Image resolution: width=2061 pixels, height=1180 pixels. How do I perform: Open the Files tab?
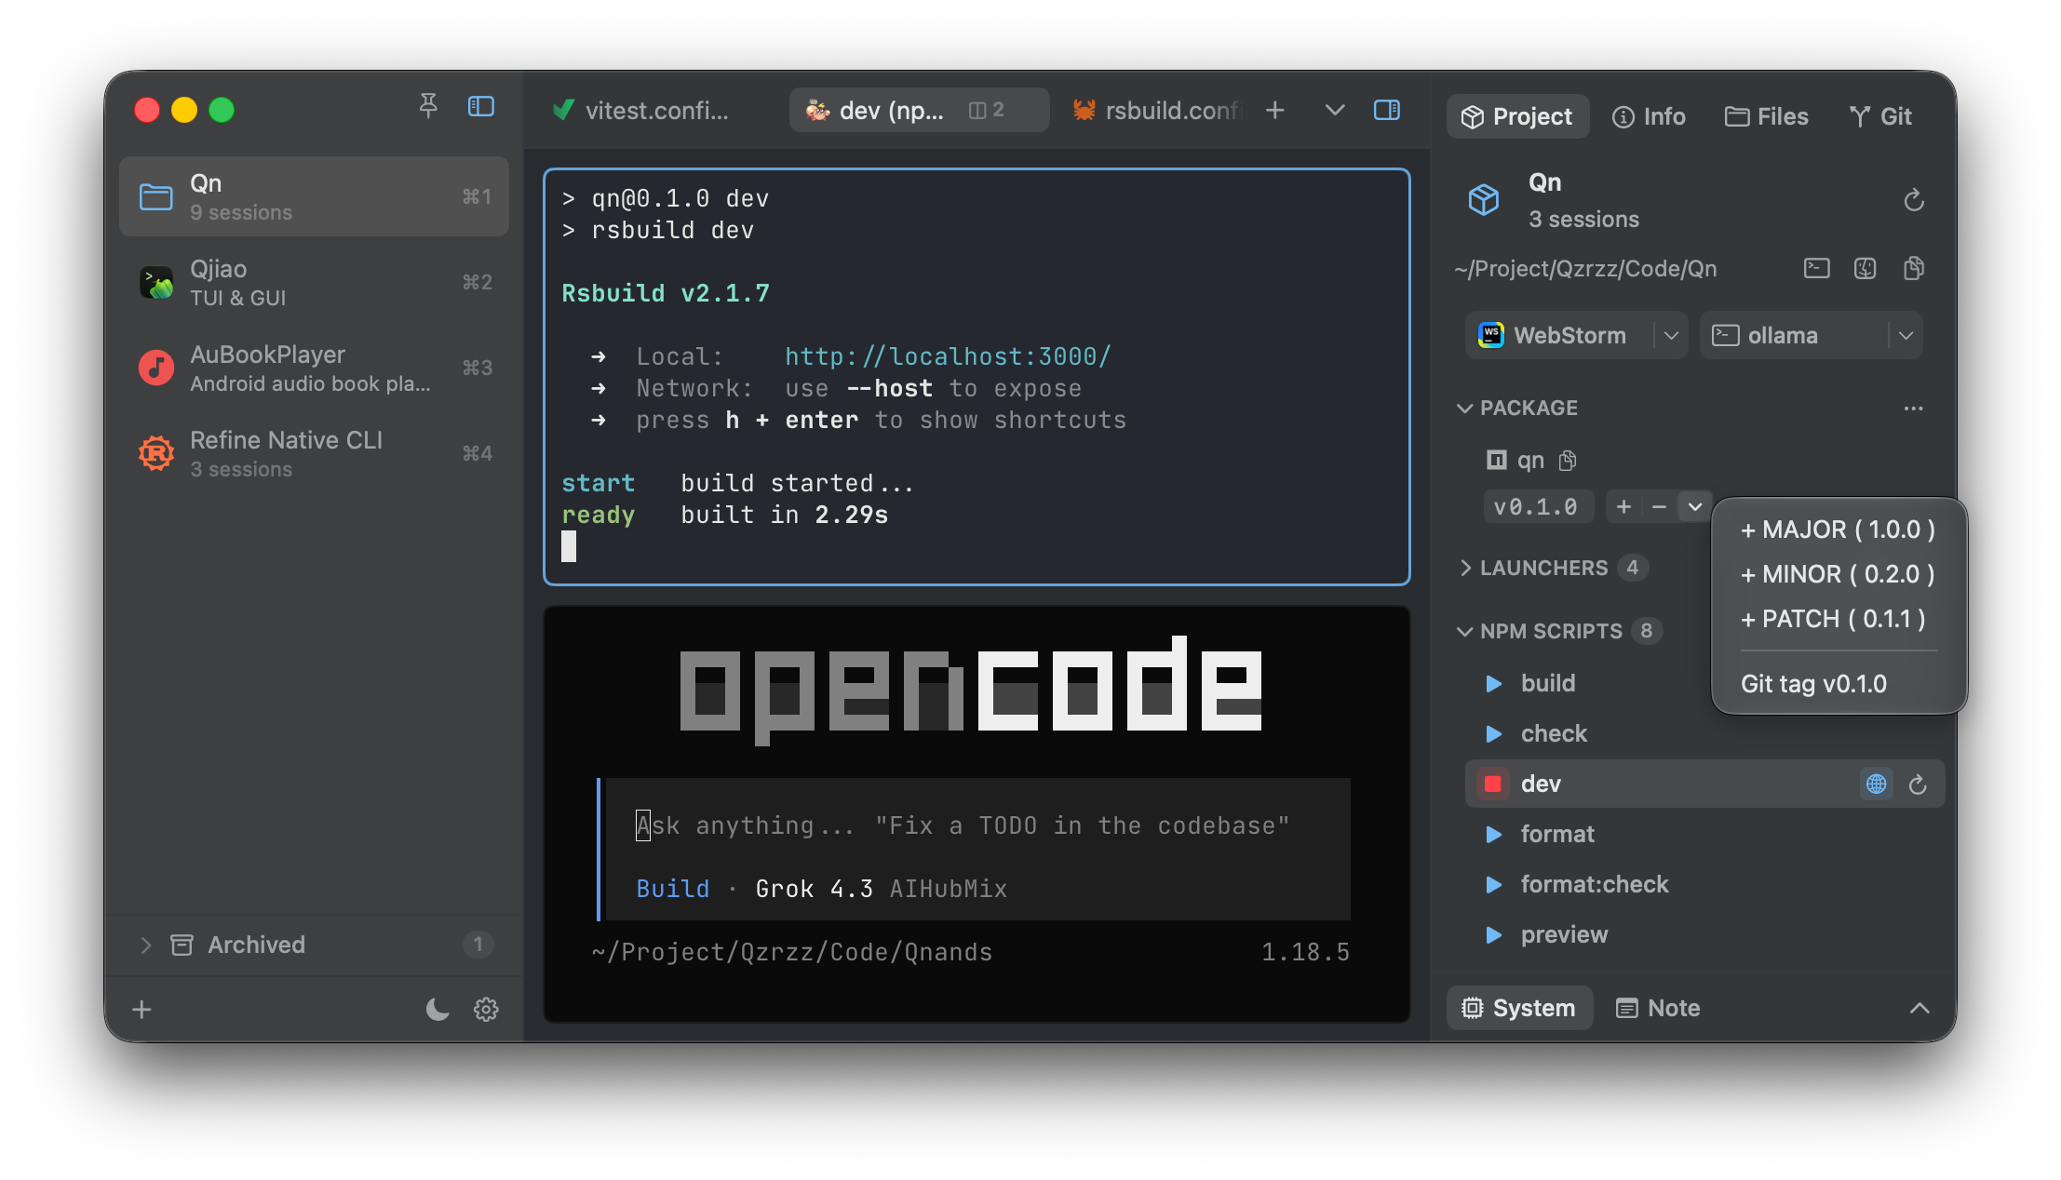[x=1766, y=116]
